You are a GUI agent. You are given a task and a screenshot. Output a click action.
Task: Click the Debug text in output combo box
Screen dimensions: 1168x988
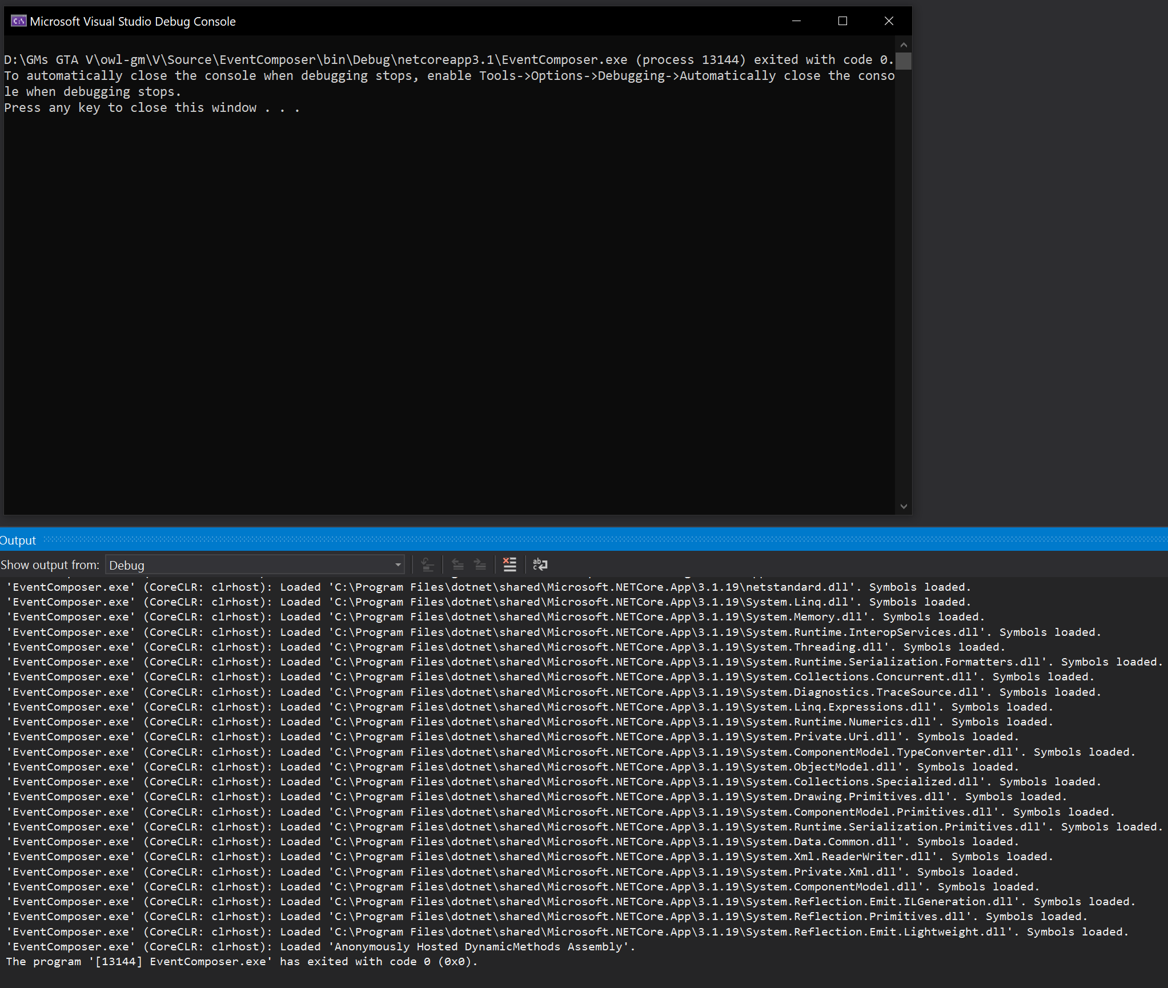tap(127, 565)
